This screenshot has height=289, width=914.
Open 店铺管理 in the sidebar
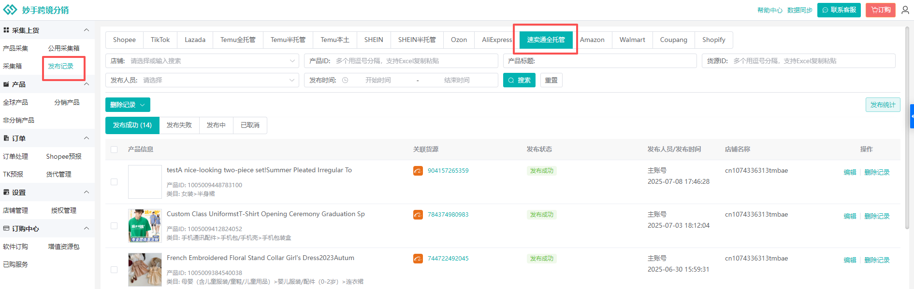coord(15,210)
